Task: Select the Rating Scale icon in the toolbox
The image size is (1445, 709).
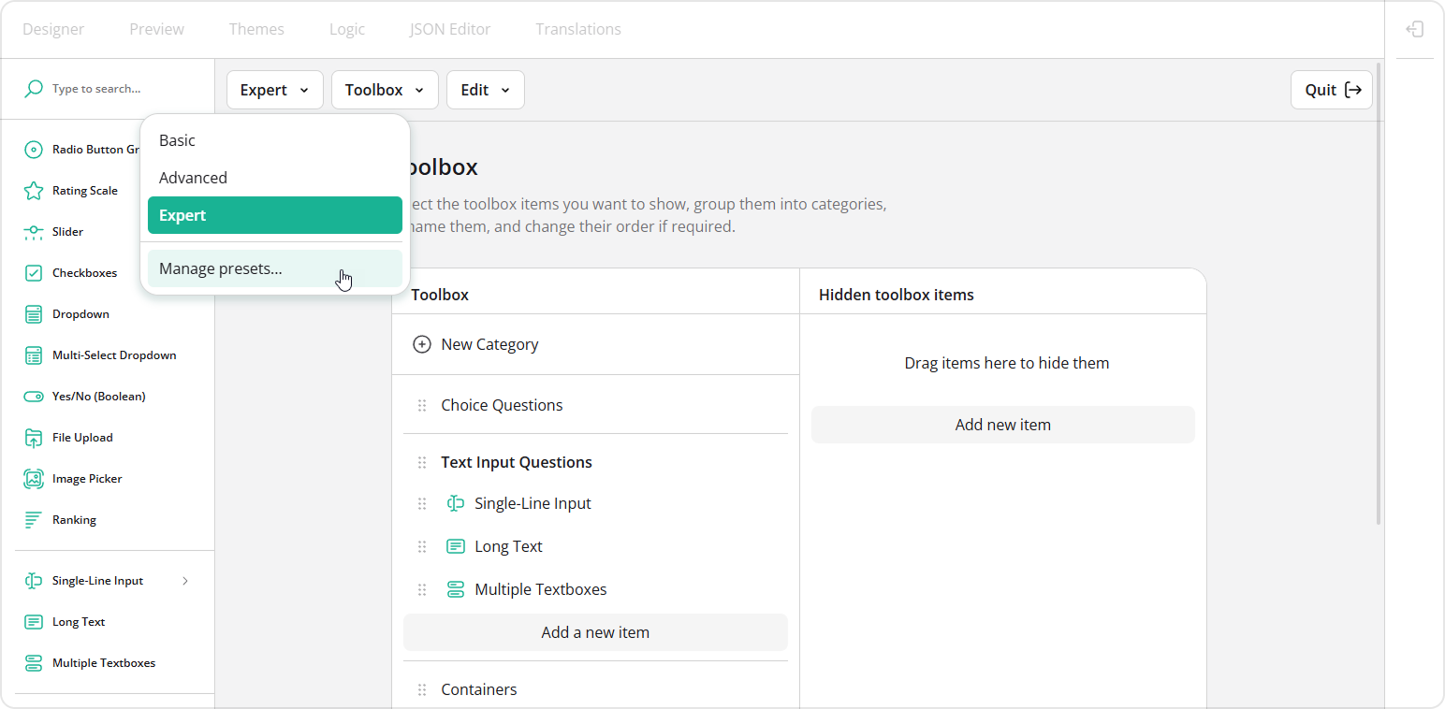Action: tap(33, 190)
